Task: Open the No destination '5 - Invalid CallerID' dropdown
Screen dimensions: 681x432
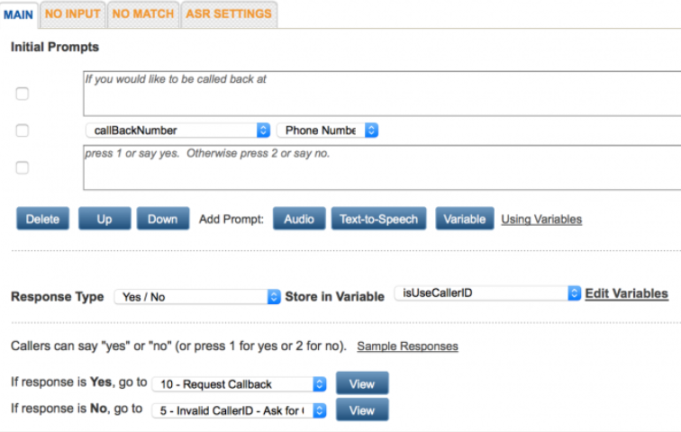Action: click(239, 410)
